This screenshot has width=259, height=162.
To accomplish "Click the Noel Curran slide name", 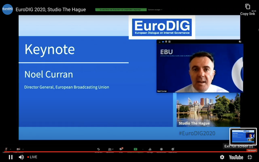I will [x=49, y=75].
